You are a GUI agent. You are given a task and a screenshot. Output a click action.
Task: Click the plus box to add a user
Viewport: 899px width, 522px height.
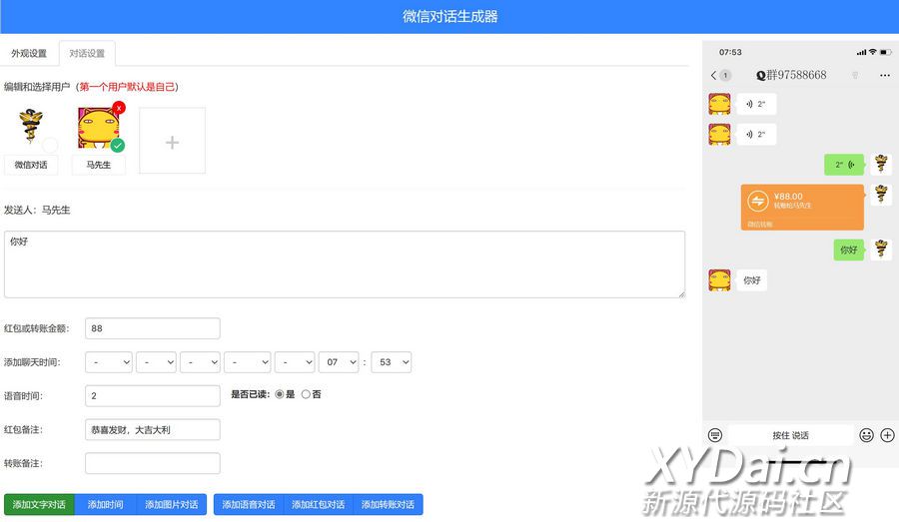172,142
